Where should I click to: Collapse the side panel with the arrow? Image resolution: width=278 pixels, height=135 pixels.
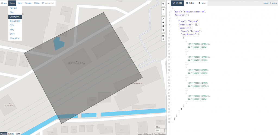(x=169, y=3)
